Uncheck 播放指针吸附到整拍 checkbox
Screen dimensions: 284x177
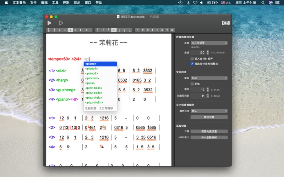192,64
